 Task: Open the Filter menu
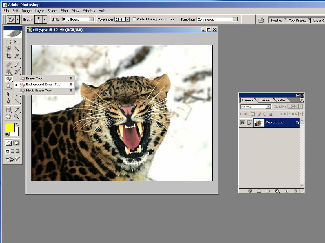point(64,11)
